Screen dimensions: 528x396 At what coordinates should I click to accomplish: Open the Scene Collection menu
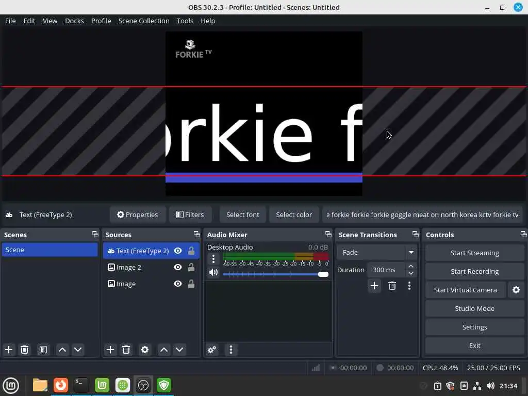point(144,21)
